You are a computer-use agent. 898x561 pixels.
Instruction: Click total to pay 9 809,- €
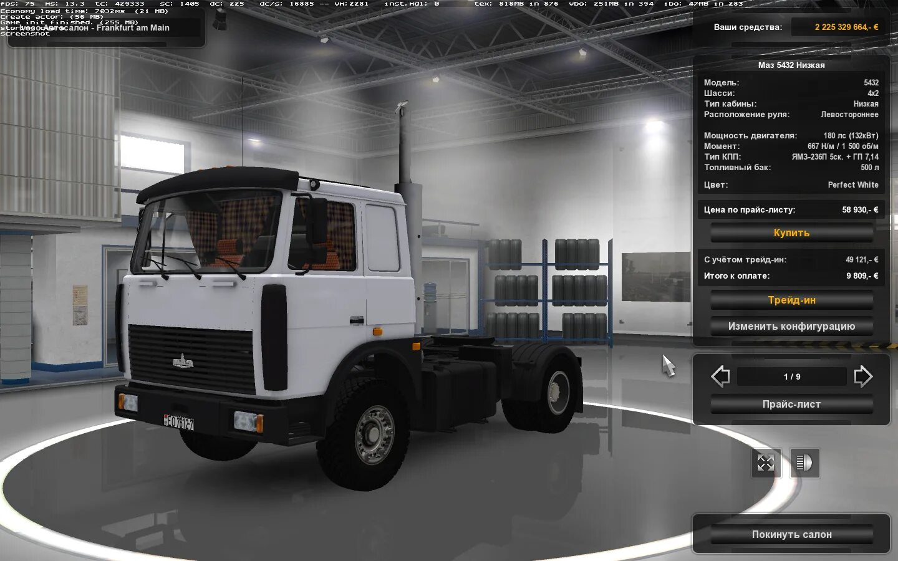point(862,276)
